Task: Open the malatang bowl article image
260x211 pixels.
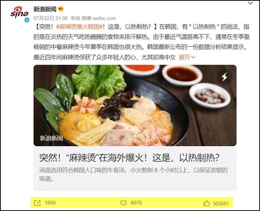Action: [x=135, y=105]
